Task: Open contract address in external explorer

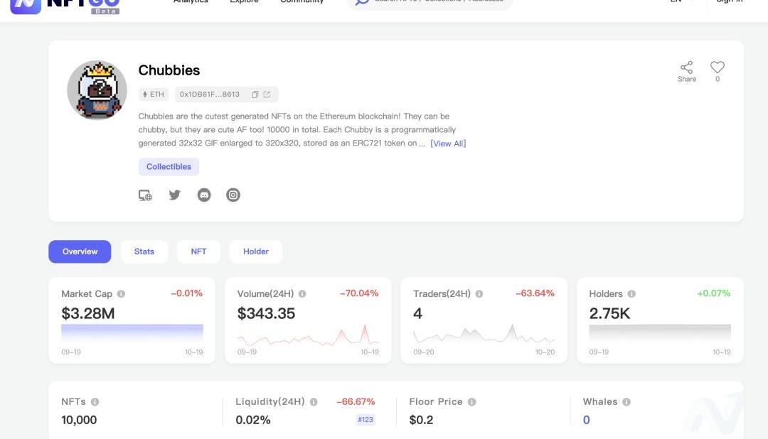Action: pyautogui.click(x=267, y=94)
